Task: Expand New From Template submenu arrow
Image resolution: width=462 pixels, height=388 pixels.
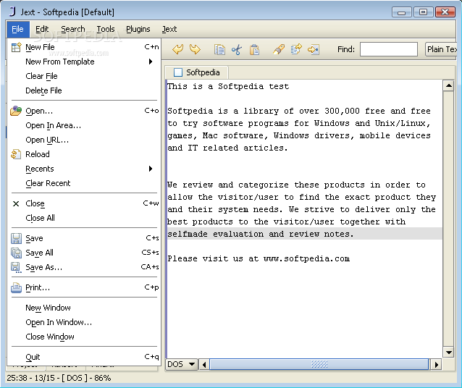Action: (151, 62)
